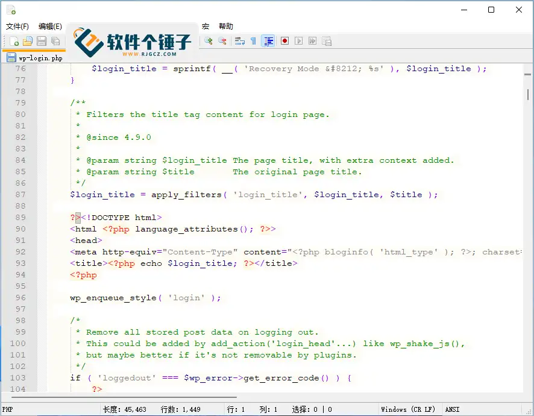Click 'get_error_code' on line 103

click(281, 378)
